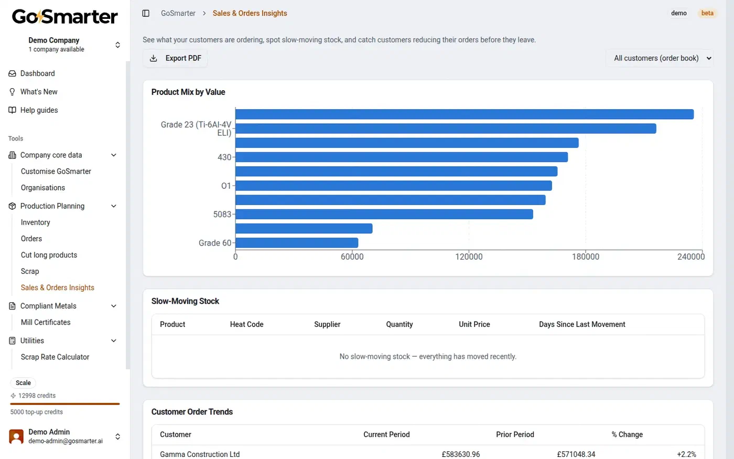
Task: Click the download icon in Export PDF
Action: point(154,58)
